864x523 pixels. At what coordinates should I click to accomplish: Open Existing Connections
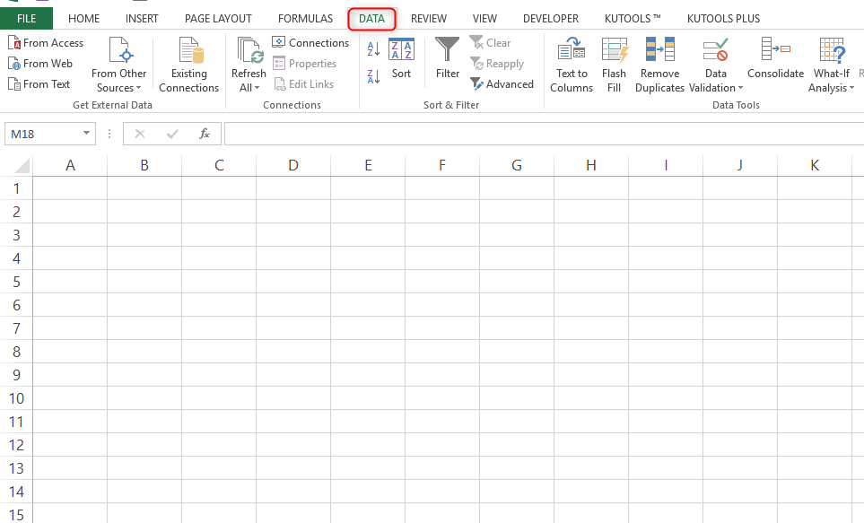tap(189, 65)
